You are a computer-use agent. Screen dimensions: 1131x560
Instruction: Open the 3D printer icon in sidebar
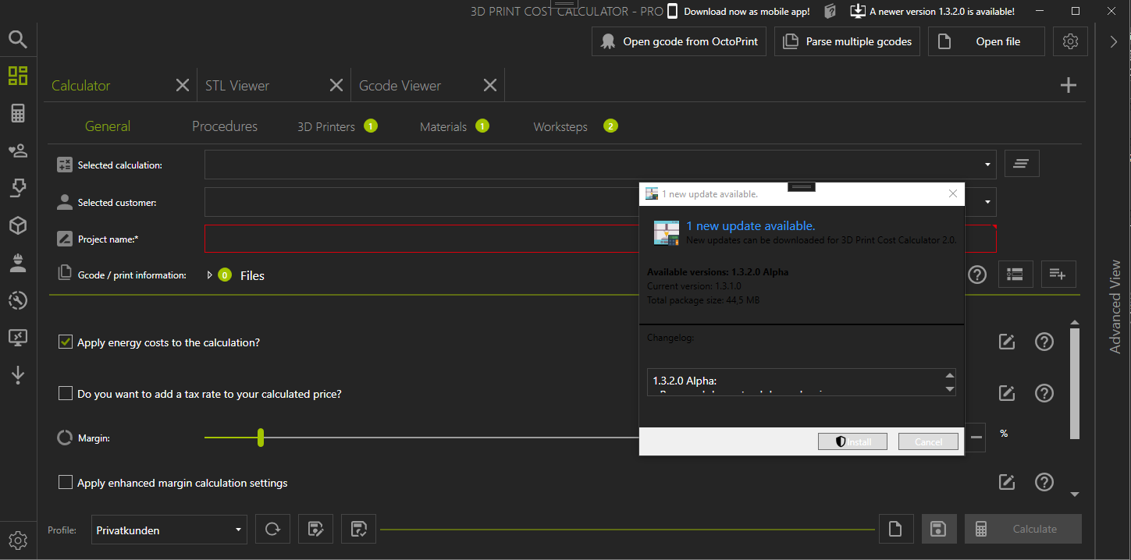18,187
